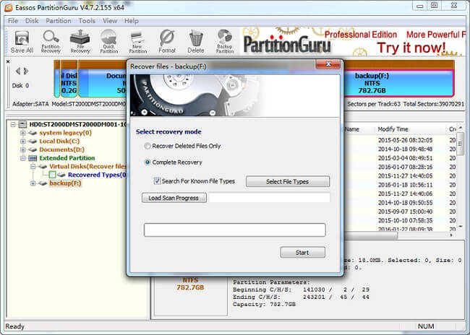Launch File Recovery from toolbar
The height and width of the screenshot is (335, 470).
80,42
